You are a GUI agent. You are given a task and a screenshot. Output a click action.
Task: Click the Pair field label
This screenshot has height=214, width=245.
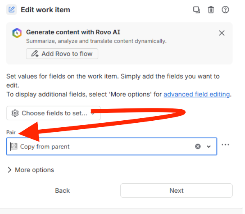[11, 133]
